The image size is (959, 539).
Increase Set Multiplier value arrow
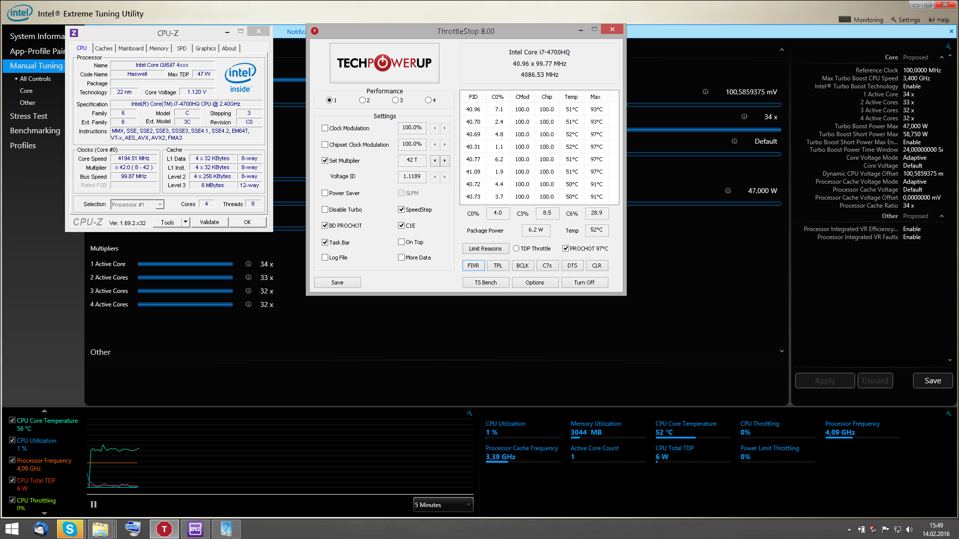point(445,161)
